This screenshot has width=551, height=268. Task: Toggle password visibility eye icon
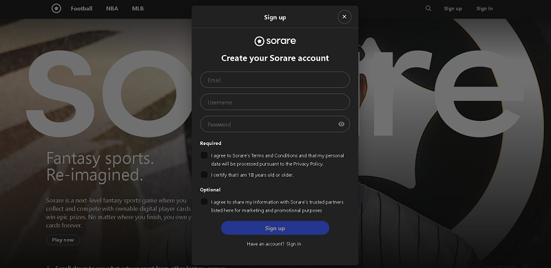[341, 124]
